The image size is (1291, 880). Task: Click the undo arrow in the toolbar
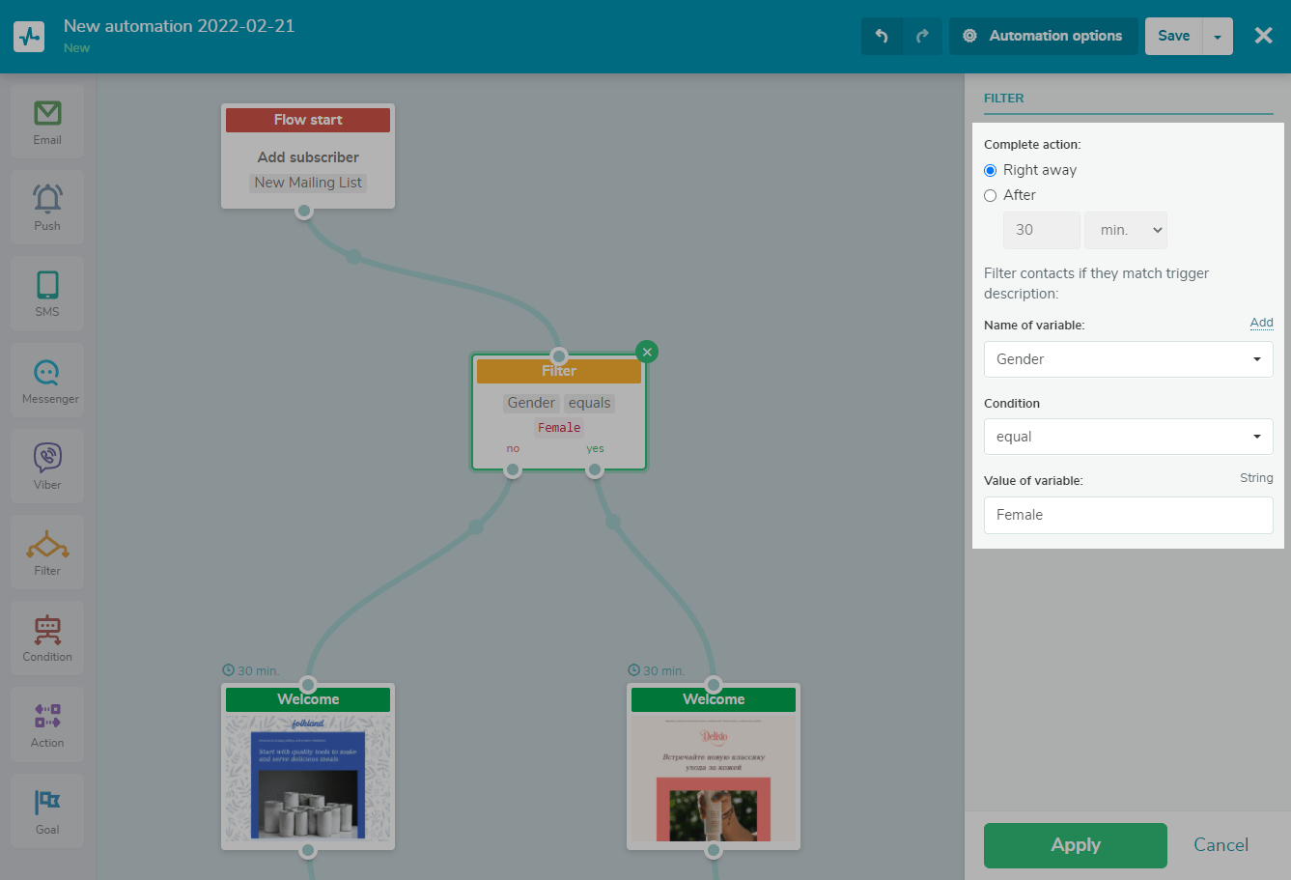point(882,36)
